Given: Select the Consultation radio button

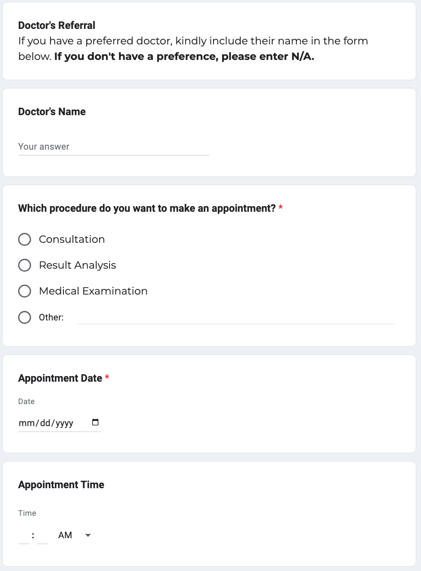Looking at the screenshot, I should [25, 239].
